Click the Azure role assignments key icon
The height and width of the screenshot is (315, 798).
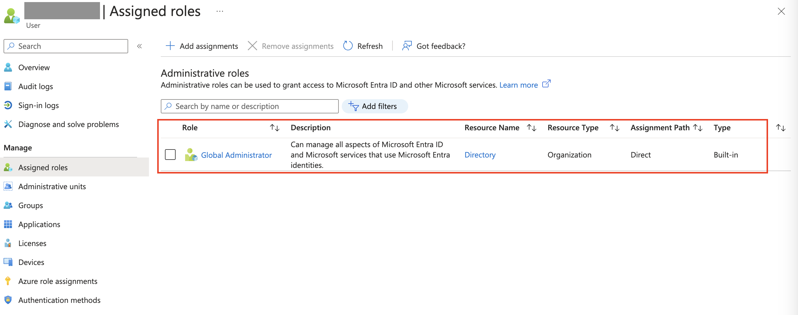coord(8,281)
